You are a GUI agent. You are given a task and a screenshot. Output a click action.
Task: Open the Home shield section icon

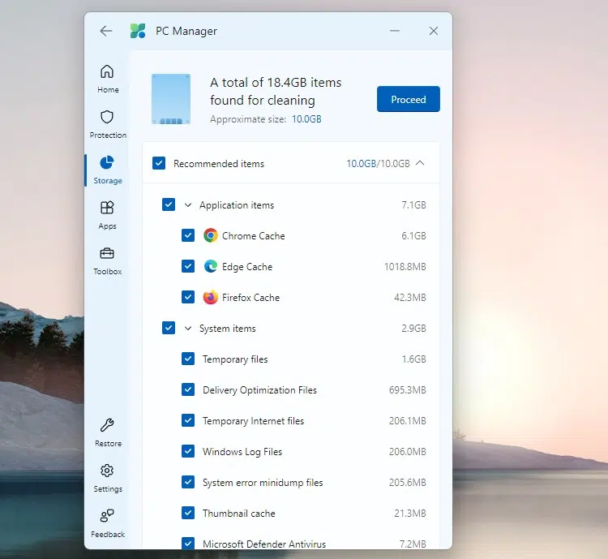[x=108, y=72]
